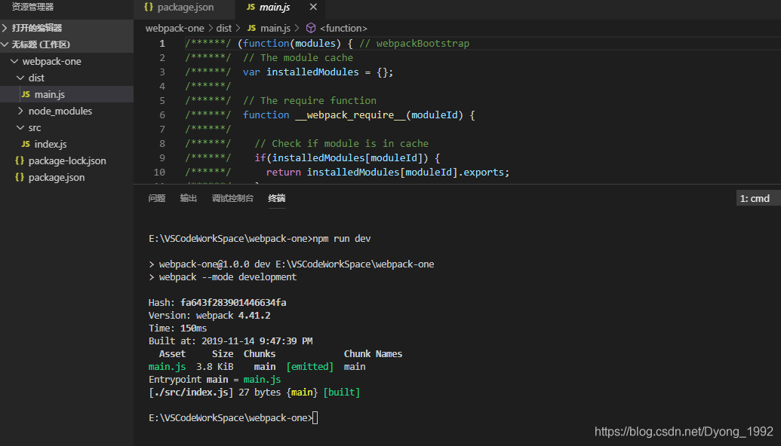
Task: Click 'npm run dev' command in terminal
Action: pyautogui.click(x=342, y=239)
